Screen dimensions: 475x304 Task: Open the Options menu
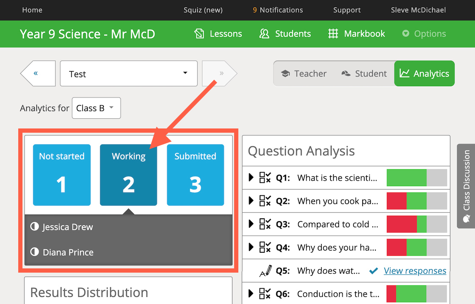click(x=424, y=33)
